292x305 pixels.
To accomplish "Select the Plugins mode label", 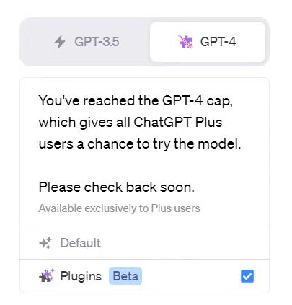I will click(x=81, y=276).
